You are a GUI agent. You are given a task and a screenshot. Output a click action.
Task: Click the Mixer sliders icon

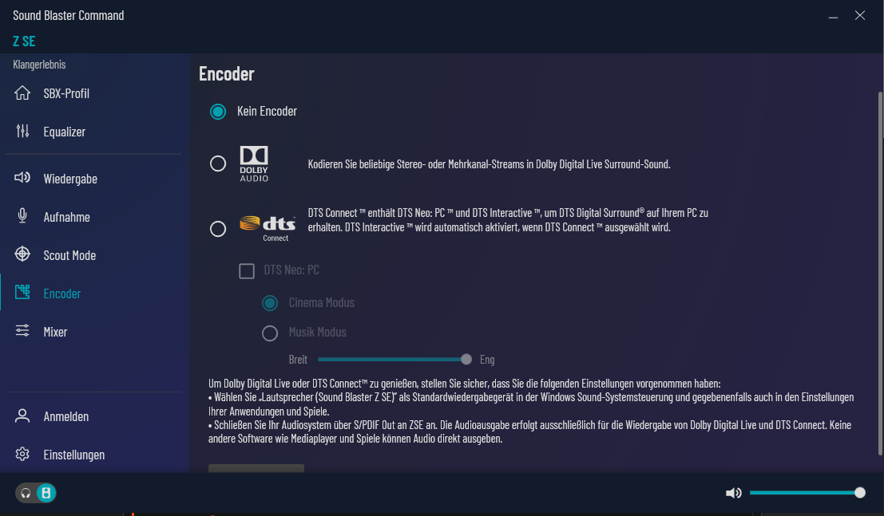(22, 331)
